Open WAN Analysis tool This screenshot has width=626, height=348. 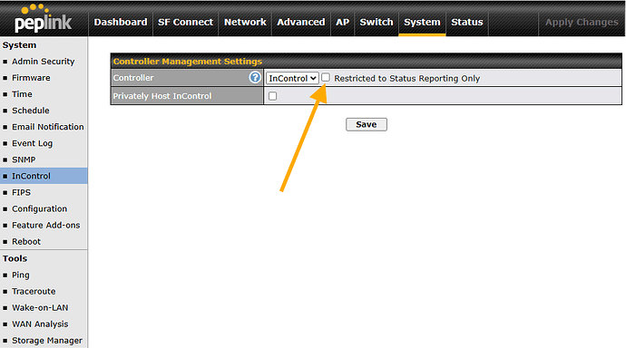click(x=40, y=324)
